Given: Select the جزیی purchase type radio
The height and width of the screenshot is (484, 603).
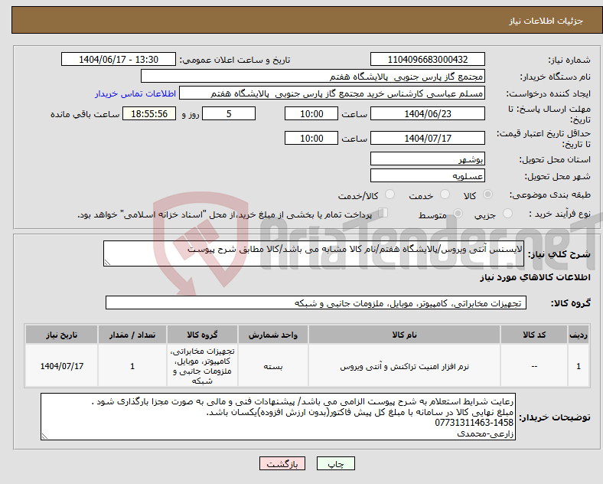Looking at the screenshot, I should tap(507, 214).
